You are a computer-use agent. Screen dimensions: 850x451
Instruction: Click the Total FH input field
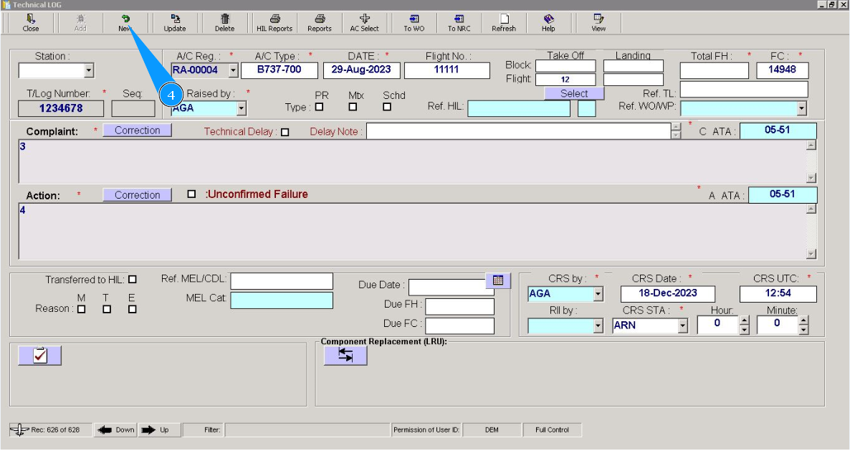(714, 70)
